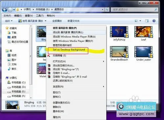Image resolution: width=164 pixels, height=120 pixels.
Task: Expand the 发送到(N) submenu
Action: (76, 87)
